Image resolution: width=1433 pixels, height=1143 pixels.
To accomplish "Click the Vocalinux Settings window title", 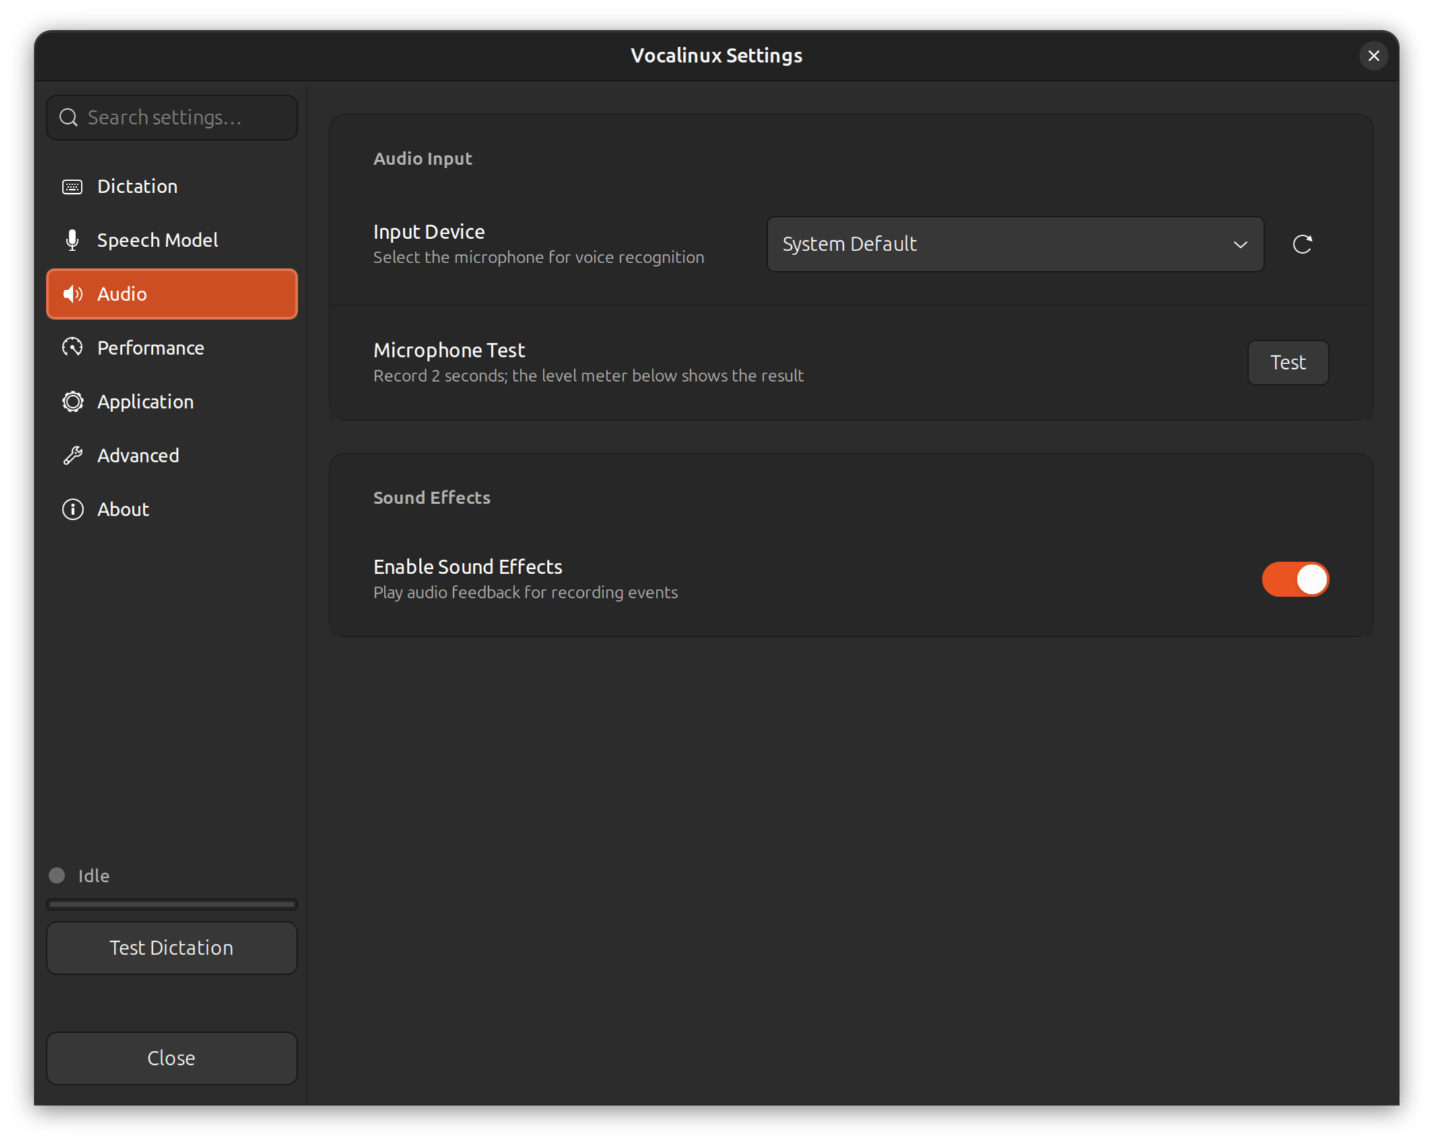I will click(716, 56).
